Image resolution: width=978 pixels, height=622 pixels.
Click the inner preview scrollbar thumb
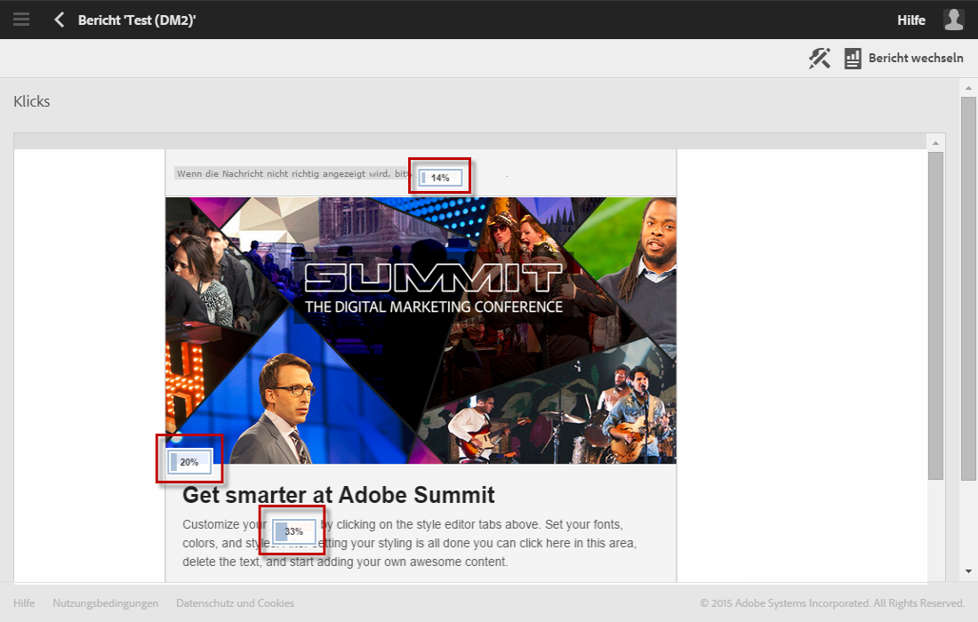(935, 315)
